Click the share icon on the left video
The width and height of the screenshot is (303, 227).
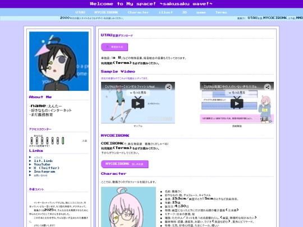click(x=168, y=87)
